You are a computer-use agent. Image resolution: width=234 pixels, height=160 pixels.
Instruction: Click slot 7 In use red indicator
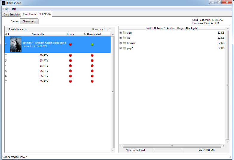click(x=70, y=81)
